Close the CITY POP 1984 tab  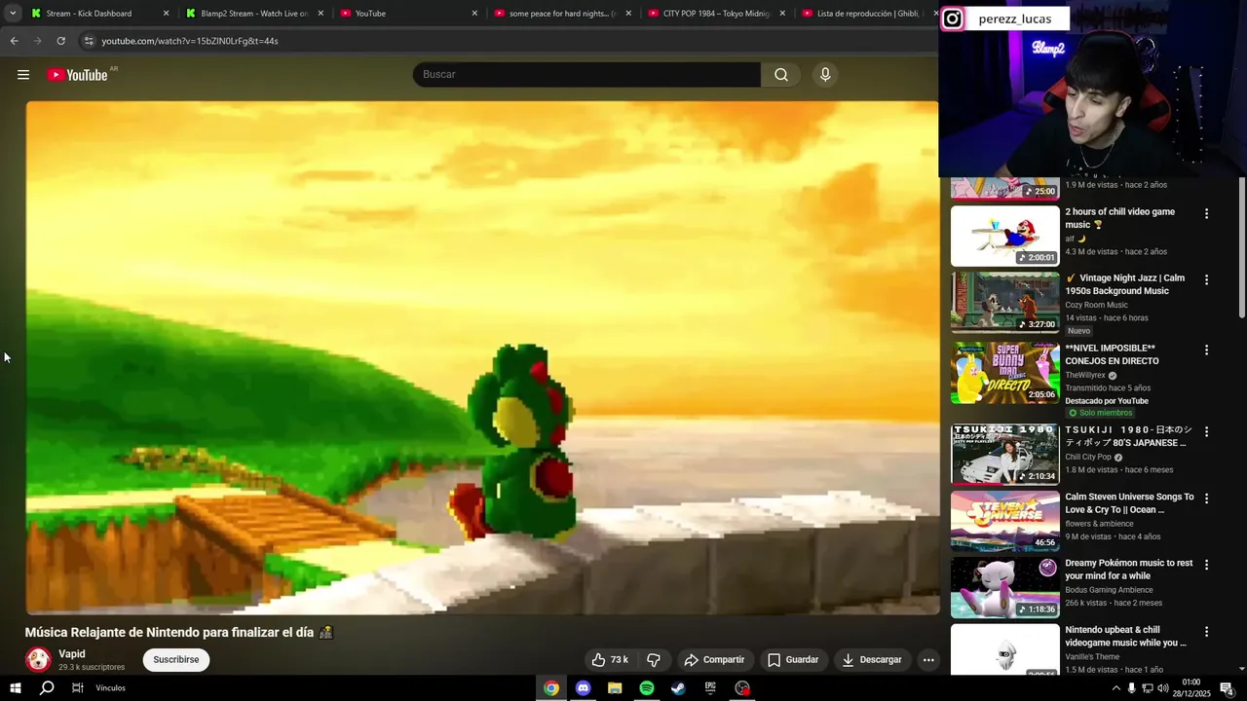click(782, 14)
